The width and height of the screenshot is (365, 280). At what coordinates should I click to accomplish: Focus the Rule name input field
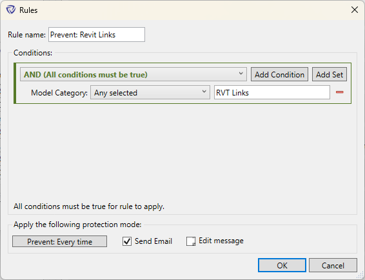pos(97,35)
